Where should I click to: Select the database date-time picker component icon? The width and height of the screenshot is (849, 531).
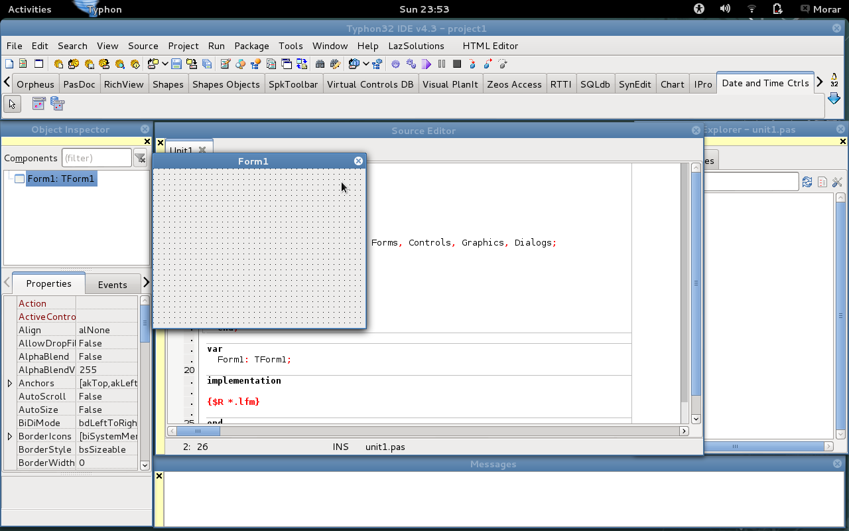pyautogui.click(x=57, y=104)
